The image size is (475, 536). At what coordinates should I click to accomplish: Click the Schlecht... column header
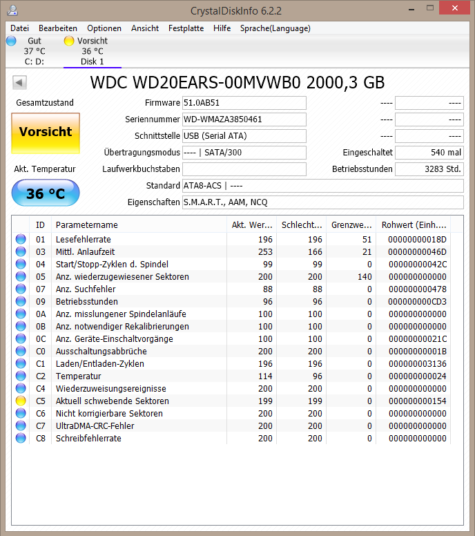[302, 225]
